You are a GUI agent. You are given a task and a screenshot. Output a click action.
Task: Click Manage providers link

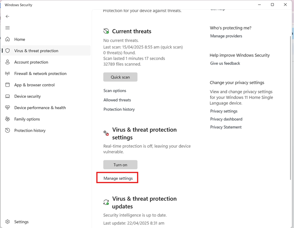click(226, 36)
